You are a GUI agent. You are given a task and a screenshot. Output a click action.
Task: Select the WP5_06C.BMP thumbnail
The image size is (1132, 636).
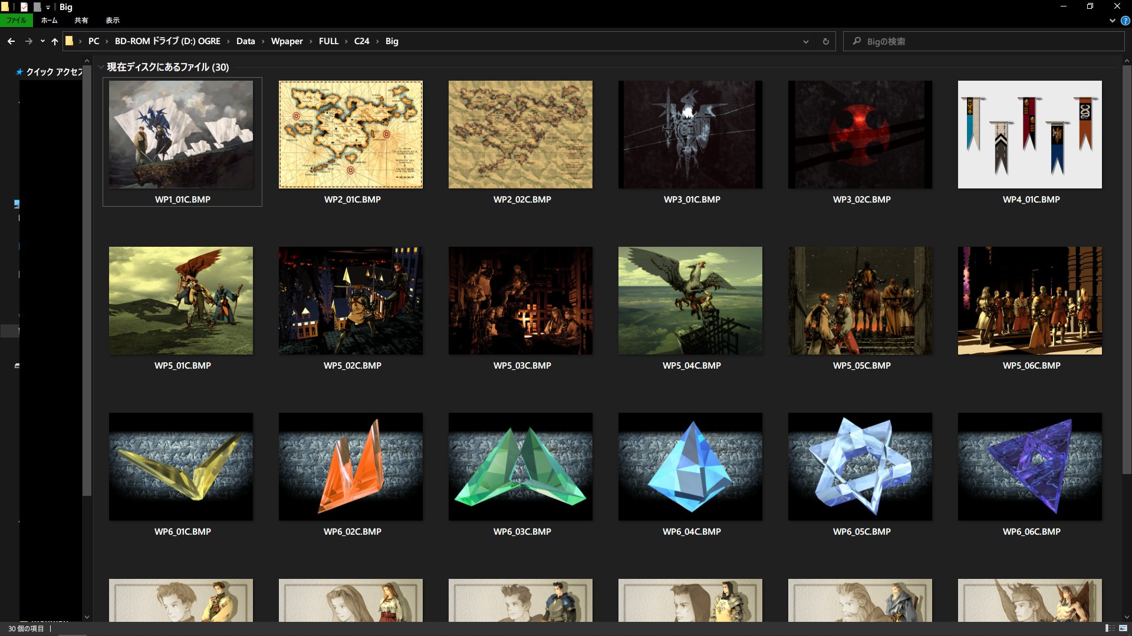pos(1030,301)
